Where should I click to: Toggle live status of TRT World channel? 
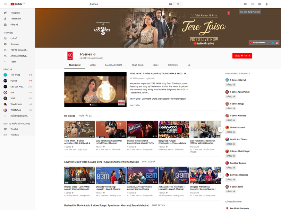[31, 75]
